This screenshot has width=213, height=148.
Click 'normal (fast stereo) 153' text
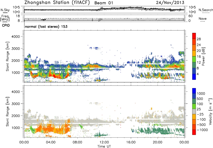46,26
